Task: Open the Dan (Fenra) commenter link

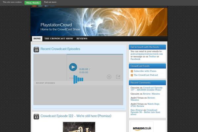Action: pyautogui.click(x=137, y=110)
